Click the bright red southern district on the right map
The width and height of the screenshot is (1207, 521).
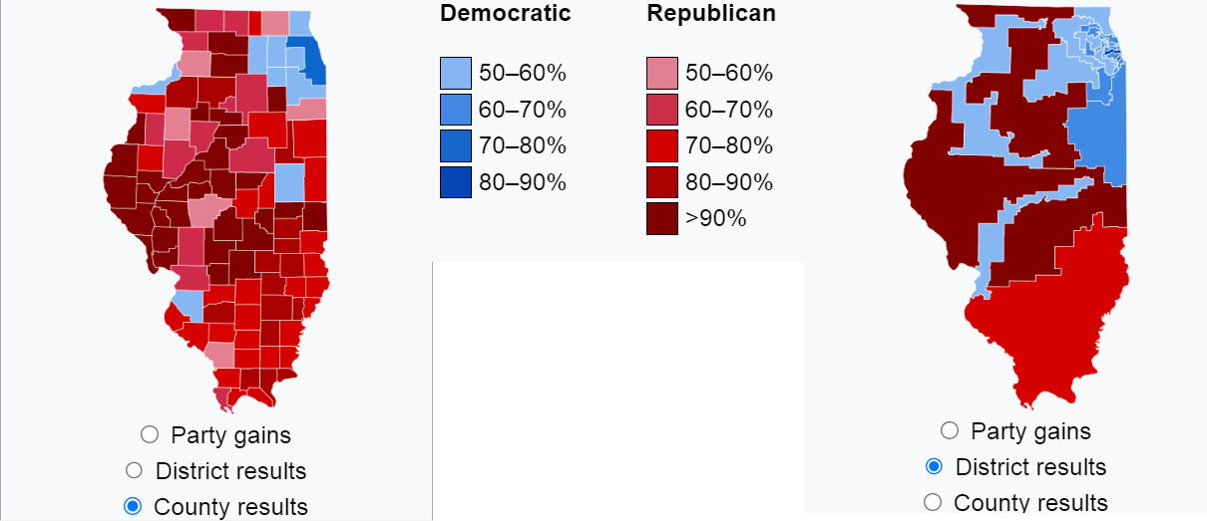point(1057,319)
